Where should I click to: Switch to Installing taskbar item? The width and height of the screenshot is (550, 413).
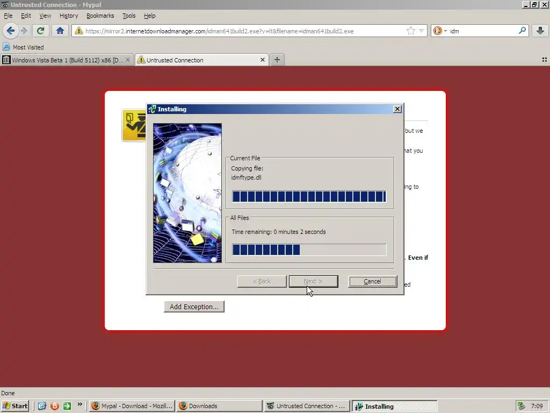395,406
